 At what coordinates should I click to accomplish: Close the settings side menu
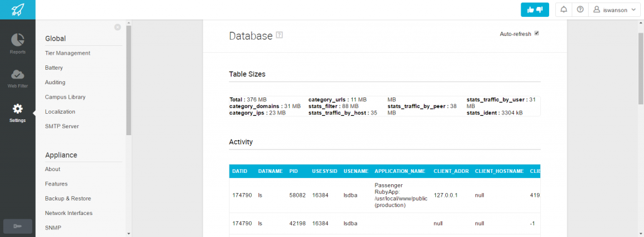(x=118, y=27)
